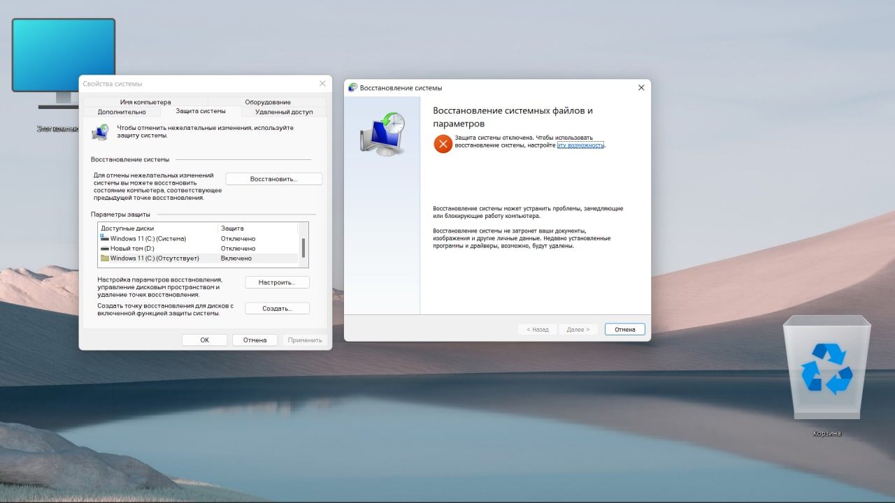Click the Применить button
This screenshot has height=503, width=895.
pyautogui.click(x=305, y=340)
